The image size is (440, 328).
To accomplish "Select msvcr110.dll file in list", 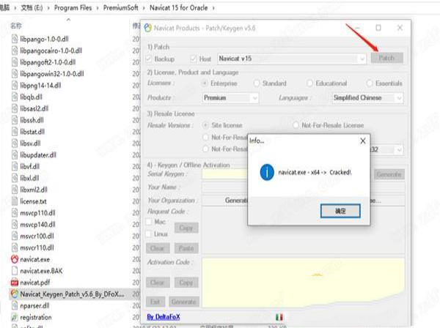I will (32, 247).
